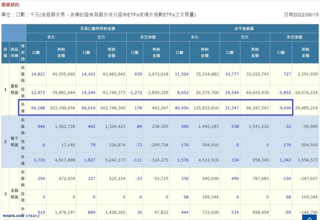The width and height of the screenshot is (320, 220).
Task: Click the 期貨契約 section heading
Action: [x=10, y=4]
